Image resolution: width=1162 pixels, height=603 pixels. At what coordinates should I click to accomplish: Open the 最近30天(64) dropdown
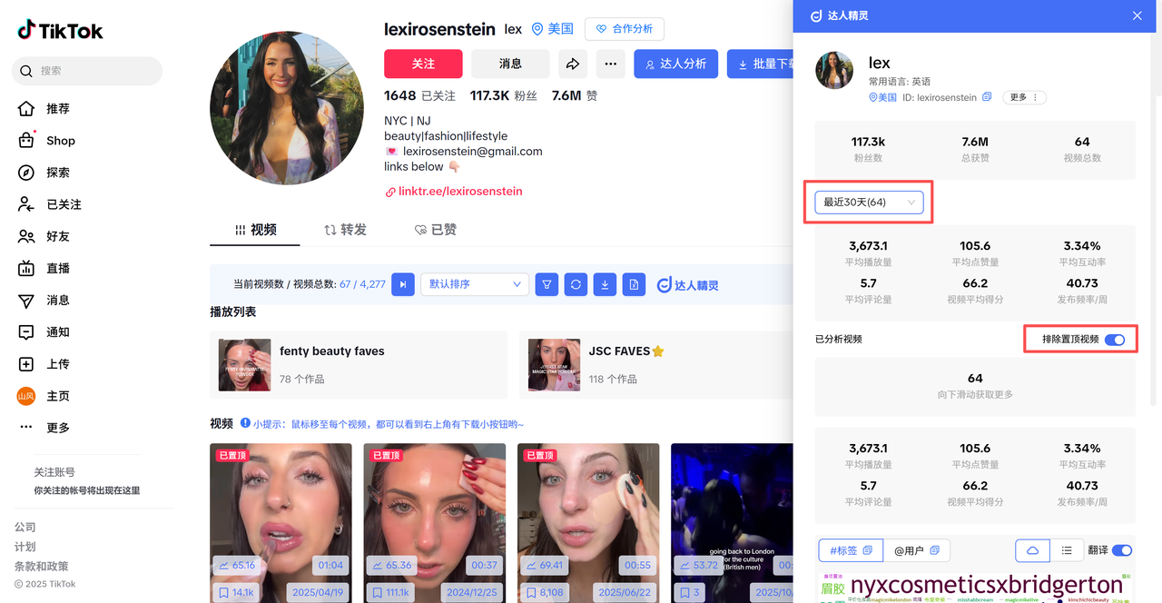[868, 203]
